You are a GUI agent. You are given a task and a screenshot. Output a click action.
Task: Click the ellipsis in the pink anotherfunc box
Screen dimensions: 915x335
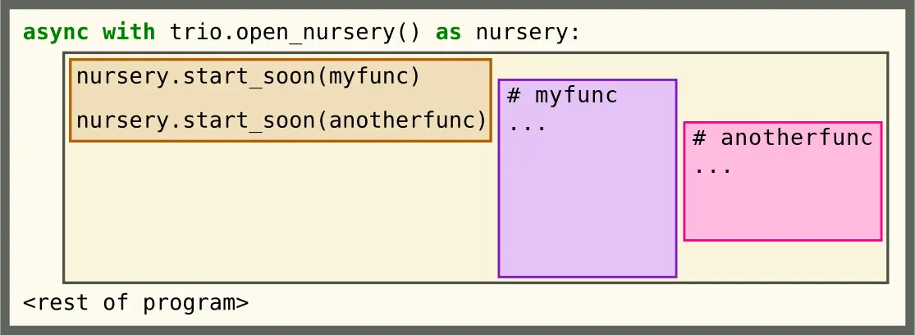coord(713,170)
